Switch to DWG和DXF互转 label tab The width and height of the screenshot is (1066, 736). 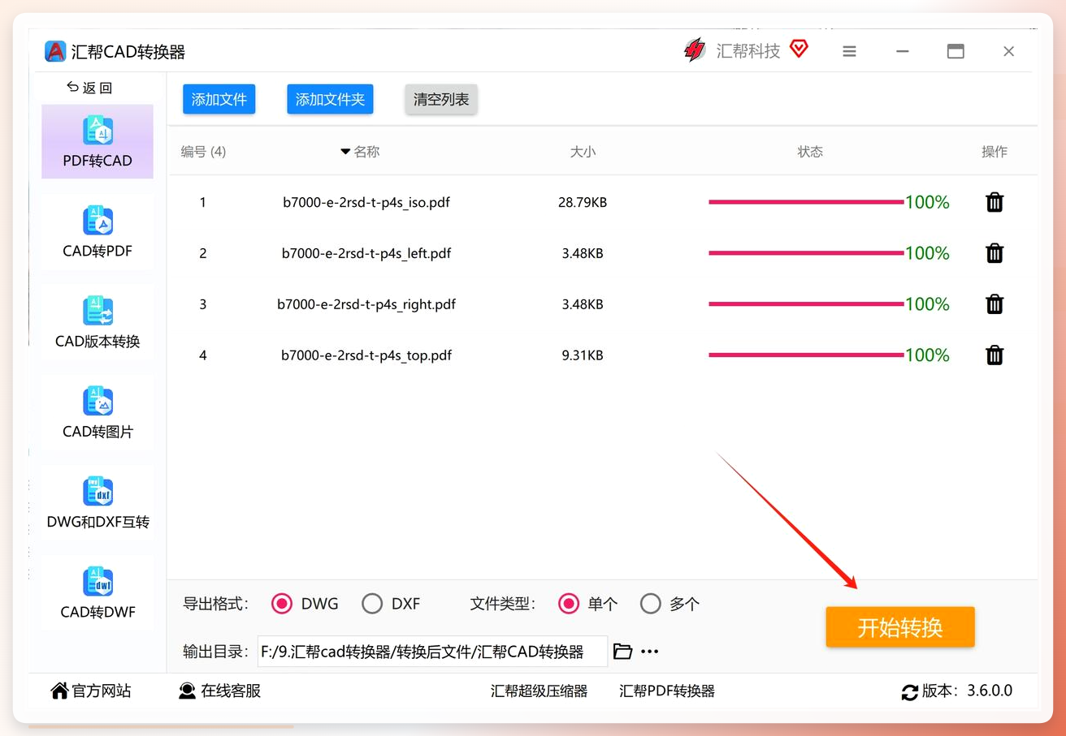pyautogui.click(x=97, y=522)
